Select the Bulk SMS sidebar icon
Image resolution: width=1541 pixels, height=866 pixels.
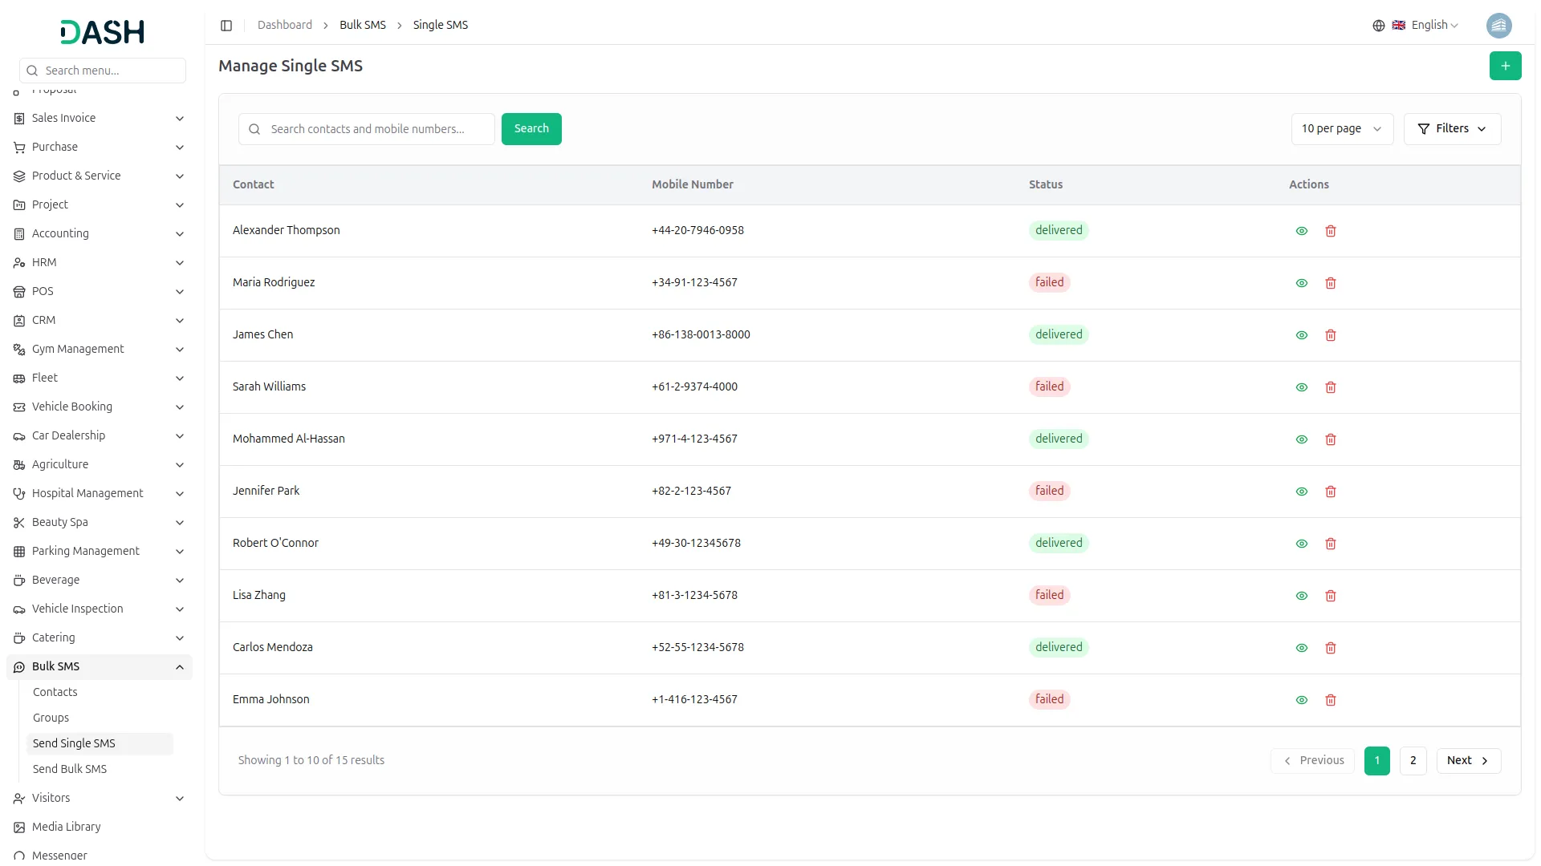[x=19, y=666]
